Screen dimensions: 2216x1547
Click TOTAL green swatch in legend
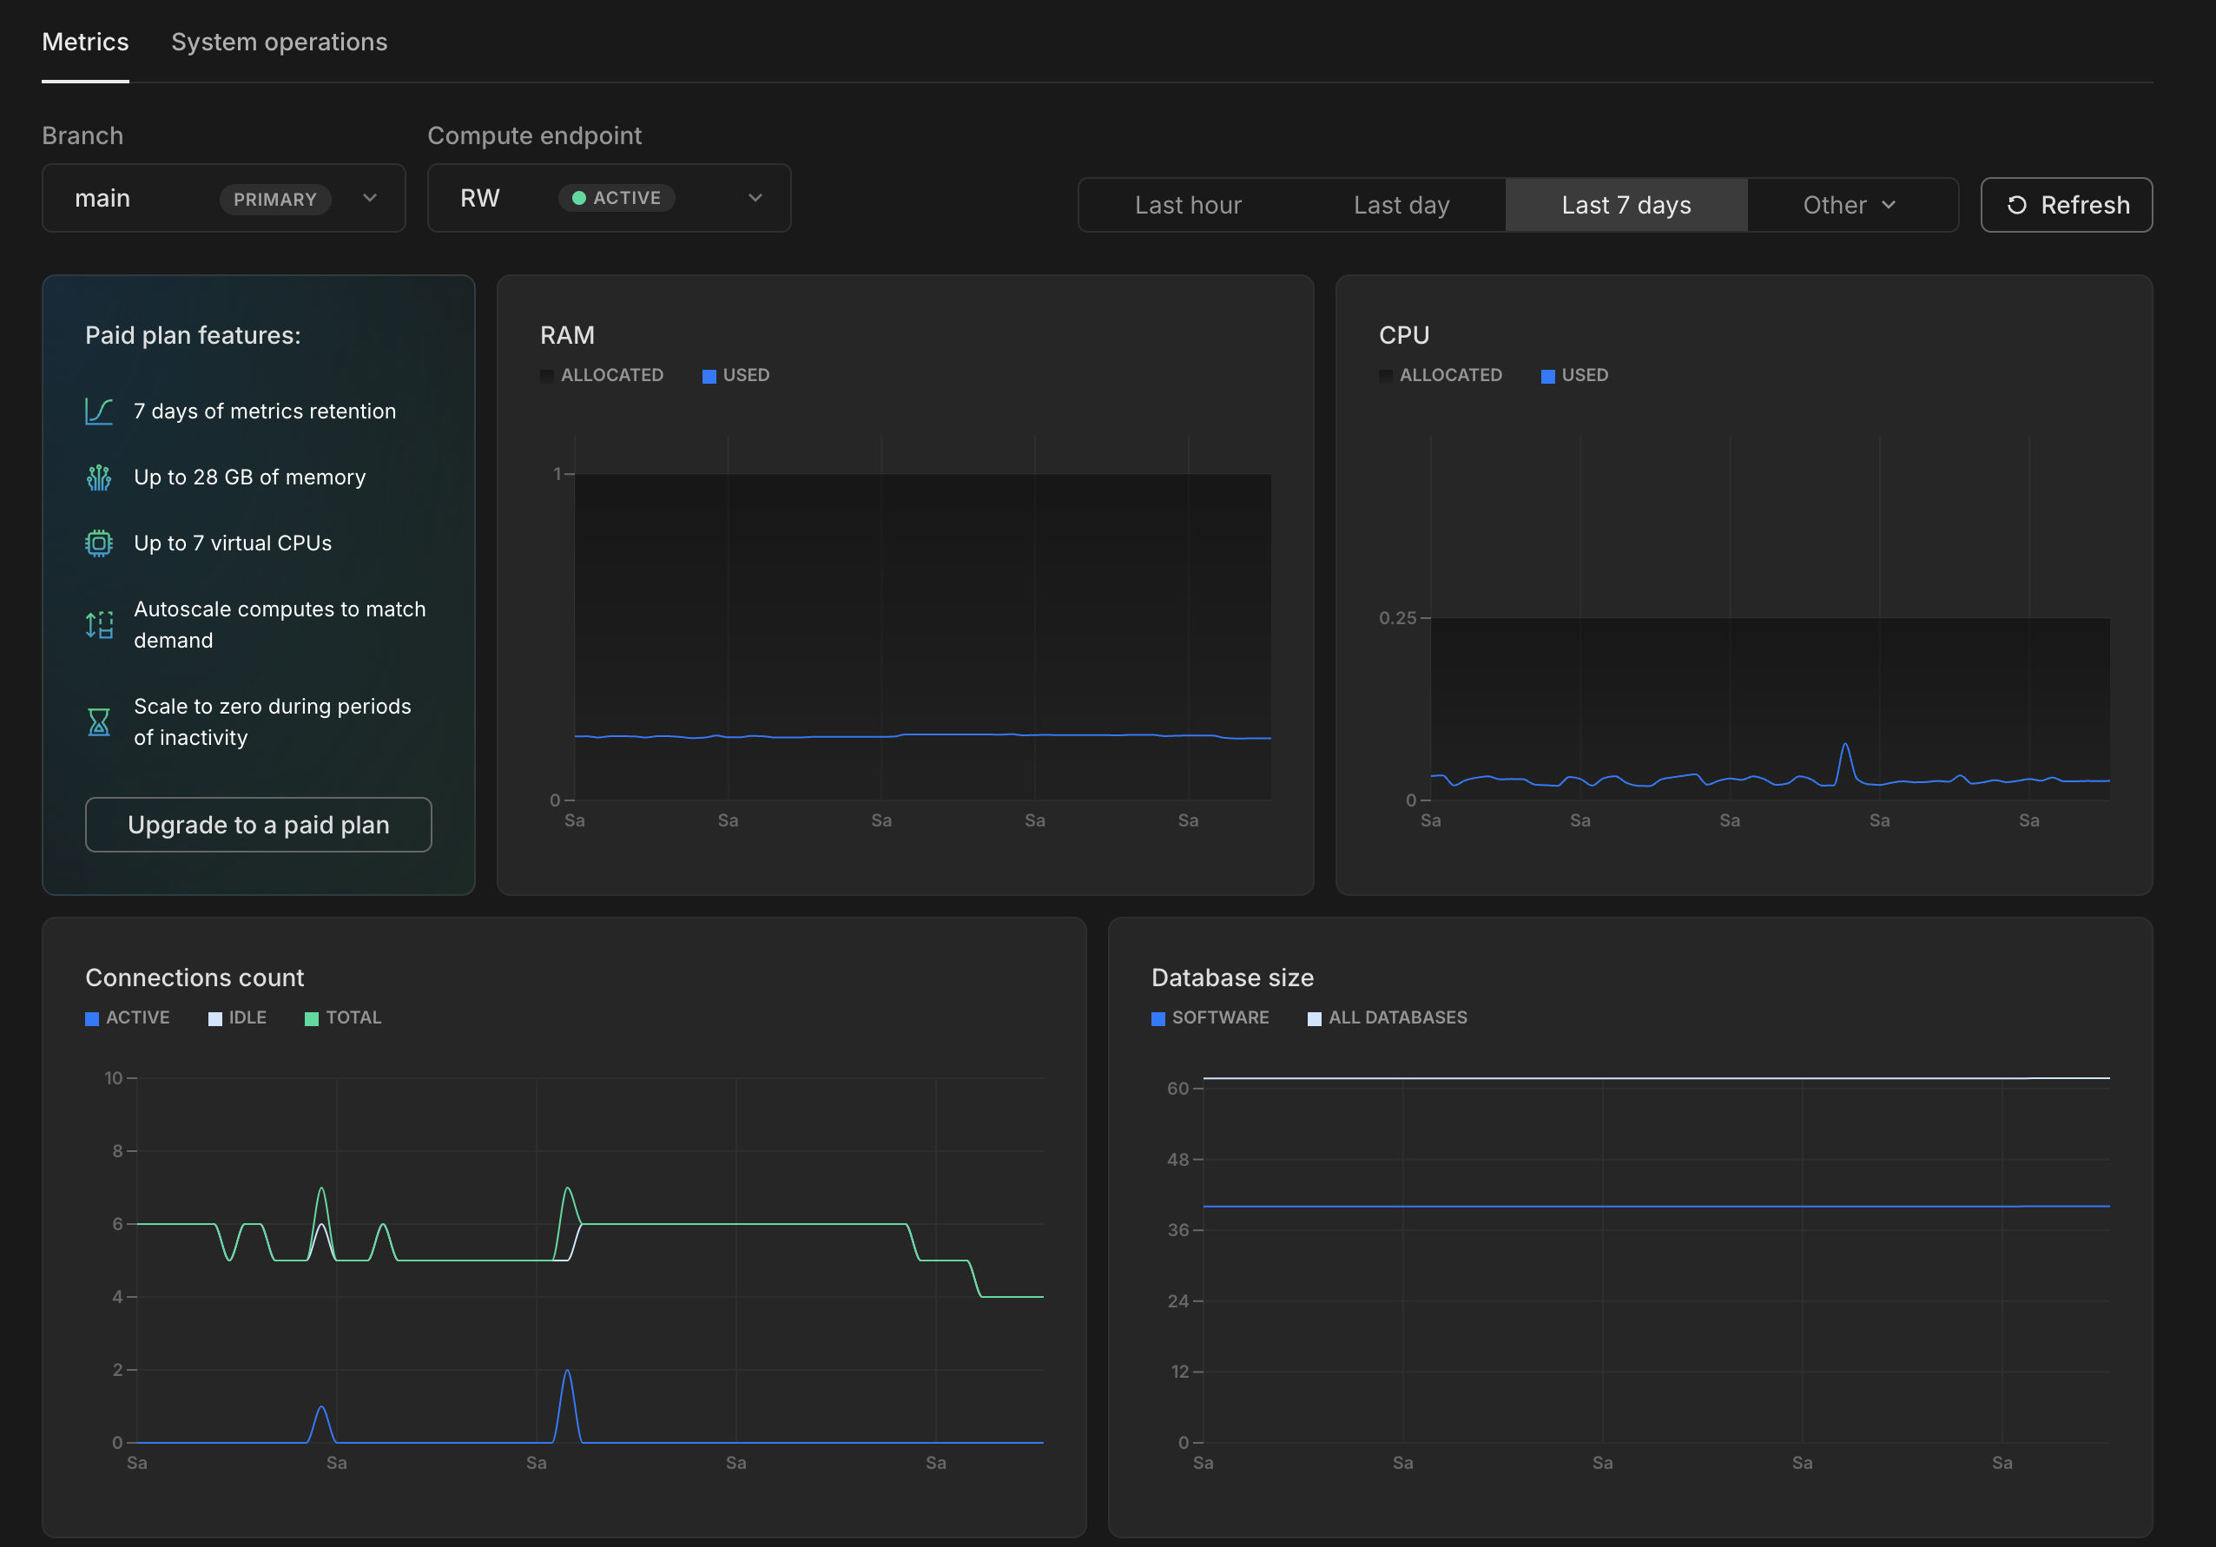[312, 1019]
